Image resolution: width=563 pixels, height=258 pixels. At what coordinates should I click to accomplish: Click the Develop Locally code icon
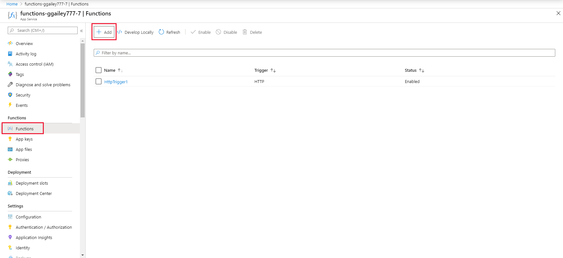(119, 32)
